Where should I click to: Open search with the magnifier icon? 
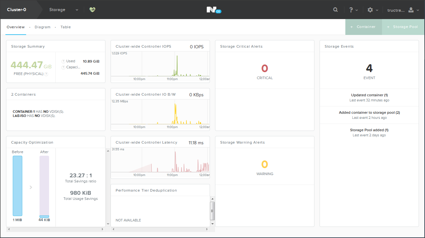[335, 10]
